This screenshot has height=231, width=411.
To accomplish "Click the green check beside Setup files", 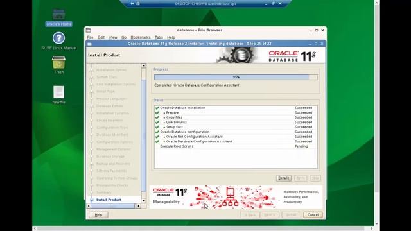I will (157, 127).
